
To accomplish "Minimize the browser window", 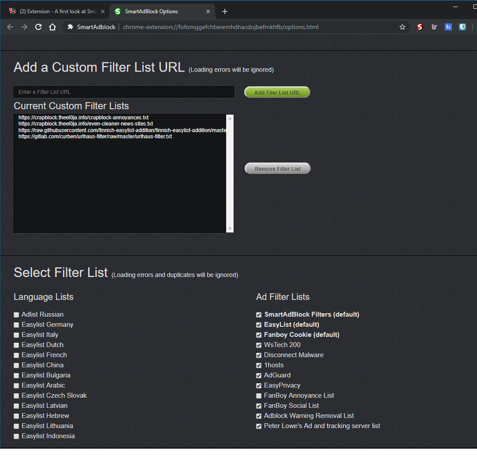I will coord(455,7).
